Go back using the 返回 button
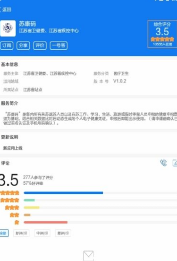 tap(6, 9)
